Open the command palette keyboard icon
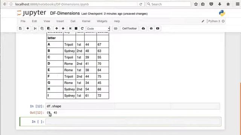Viewport: 241px width, 135px height. tap(116, 28)
